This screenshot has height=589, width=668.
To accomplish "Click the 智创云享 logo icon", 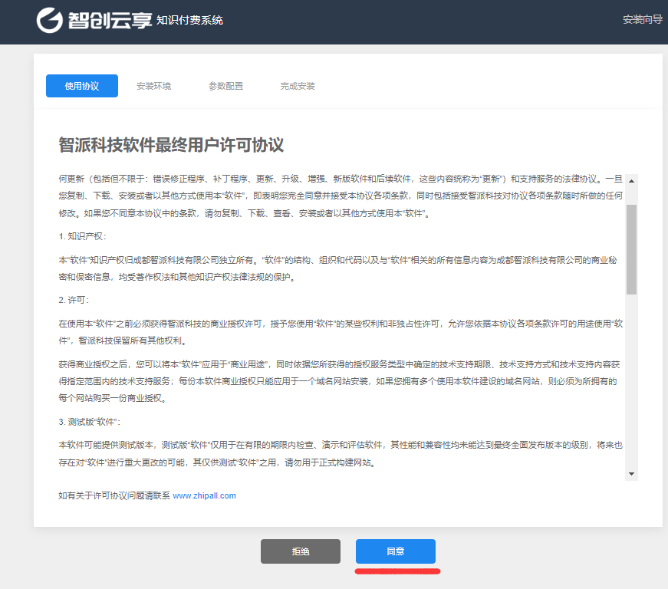I will click(x=49, y=20).
